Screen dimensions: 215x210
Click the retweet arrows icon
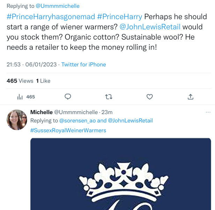pyautogui.click(x=109, y=97)
